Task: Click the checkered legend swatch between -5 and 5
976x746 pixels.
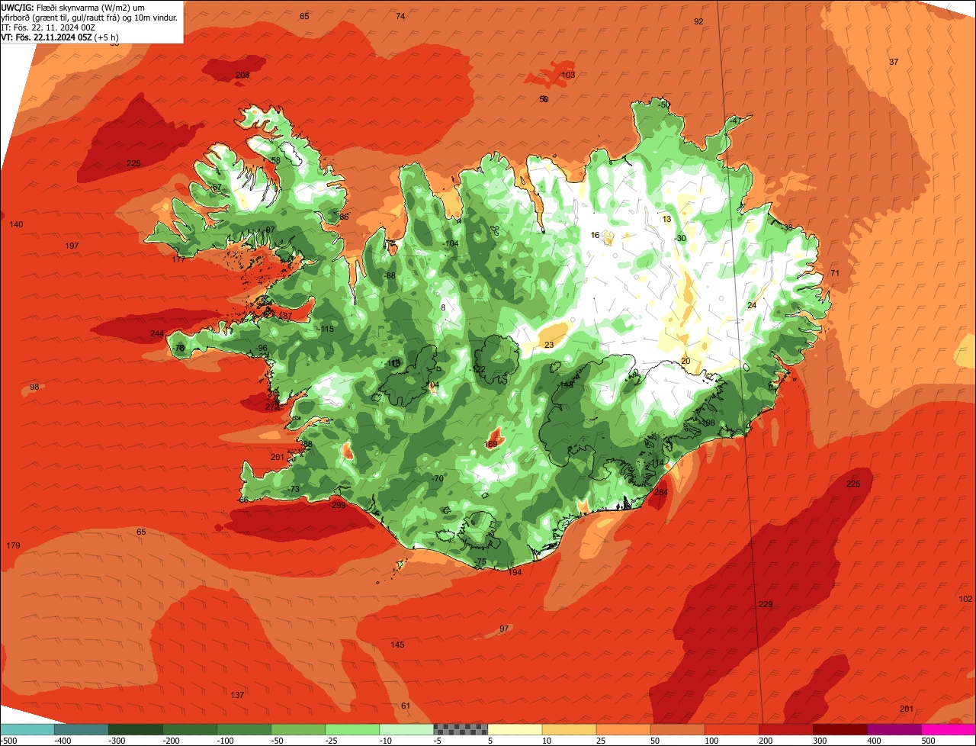Action: pyautogui.click(x=461, y=729)
